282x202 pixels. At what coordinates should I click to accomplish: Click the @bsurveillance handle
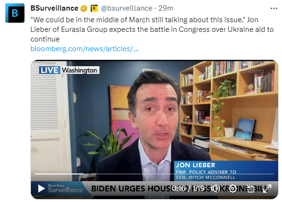pyautogui.click(x=127, y=8)
